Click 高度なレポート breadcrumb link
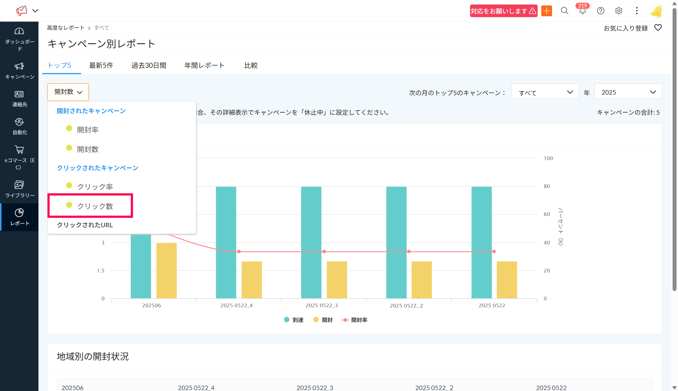Image resolution: width=678 pixels, height=391 pixels. 66,28
